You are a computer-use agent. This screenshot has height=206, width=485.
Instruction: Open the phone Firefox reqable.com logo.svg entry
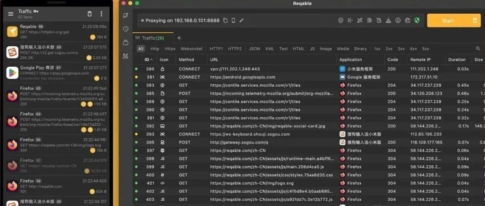click(57, 145)
